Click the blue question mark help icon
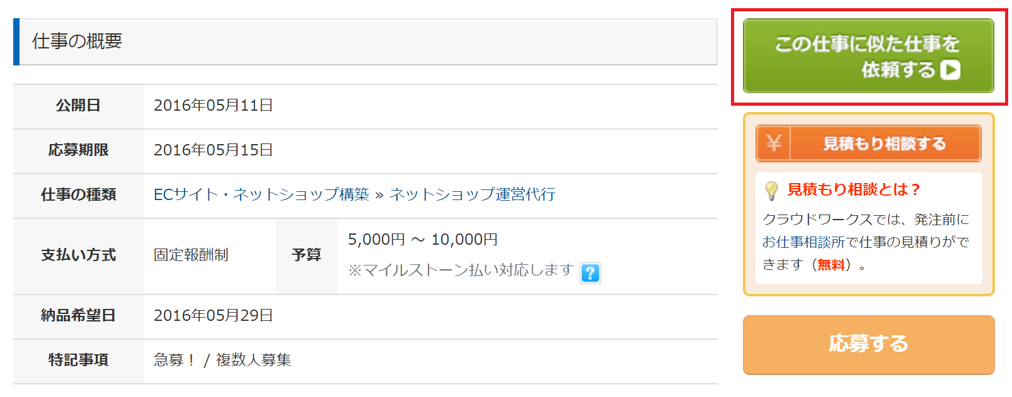The height and width of the screenshot is (397, 1012). (590, 273)
